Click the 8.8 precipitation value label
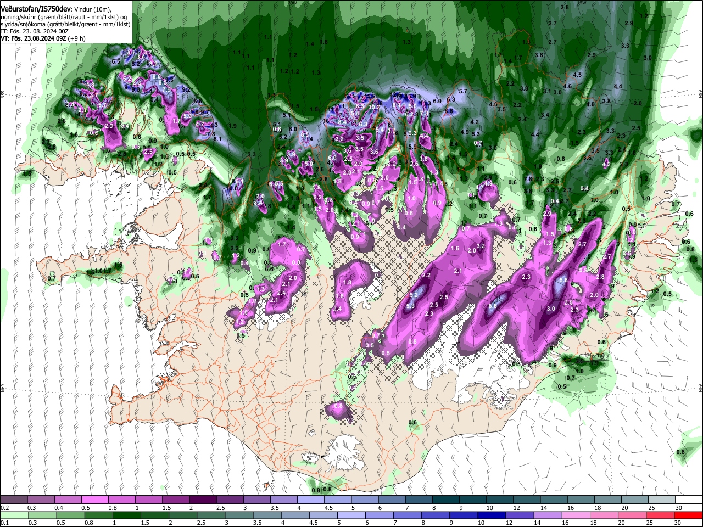703x527 pixels. (449, 111)
